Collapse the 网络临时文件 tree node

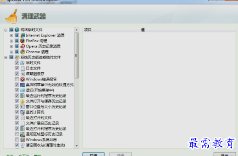pos(6,30)
